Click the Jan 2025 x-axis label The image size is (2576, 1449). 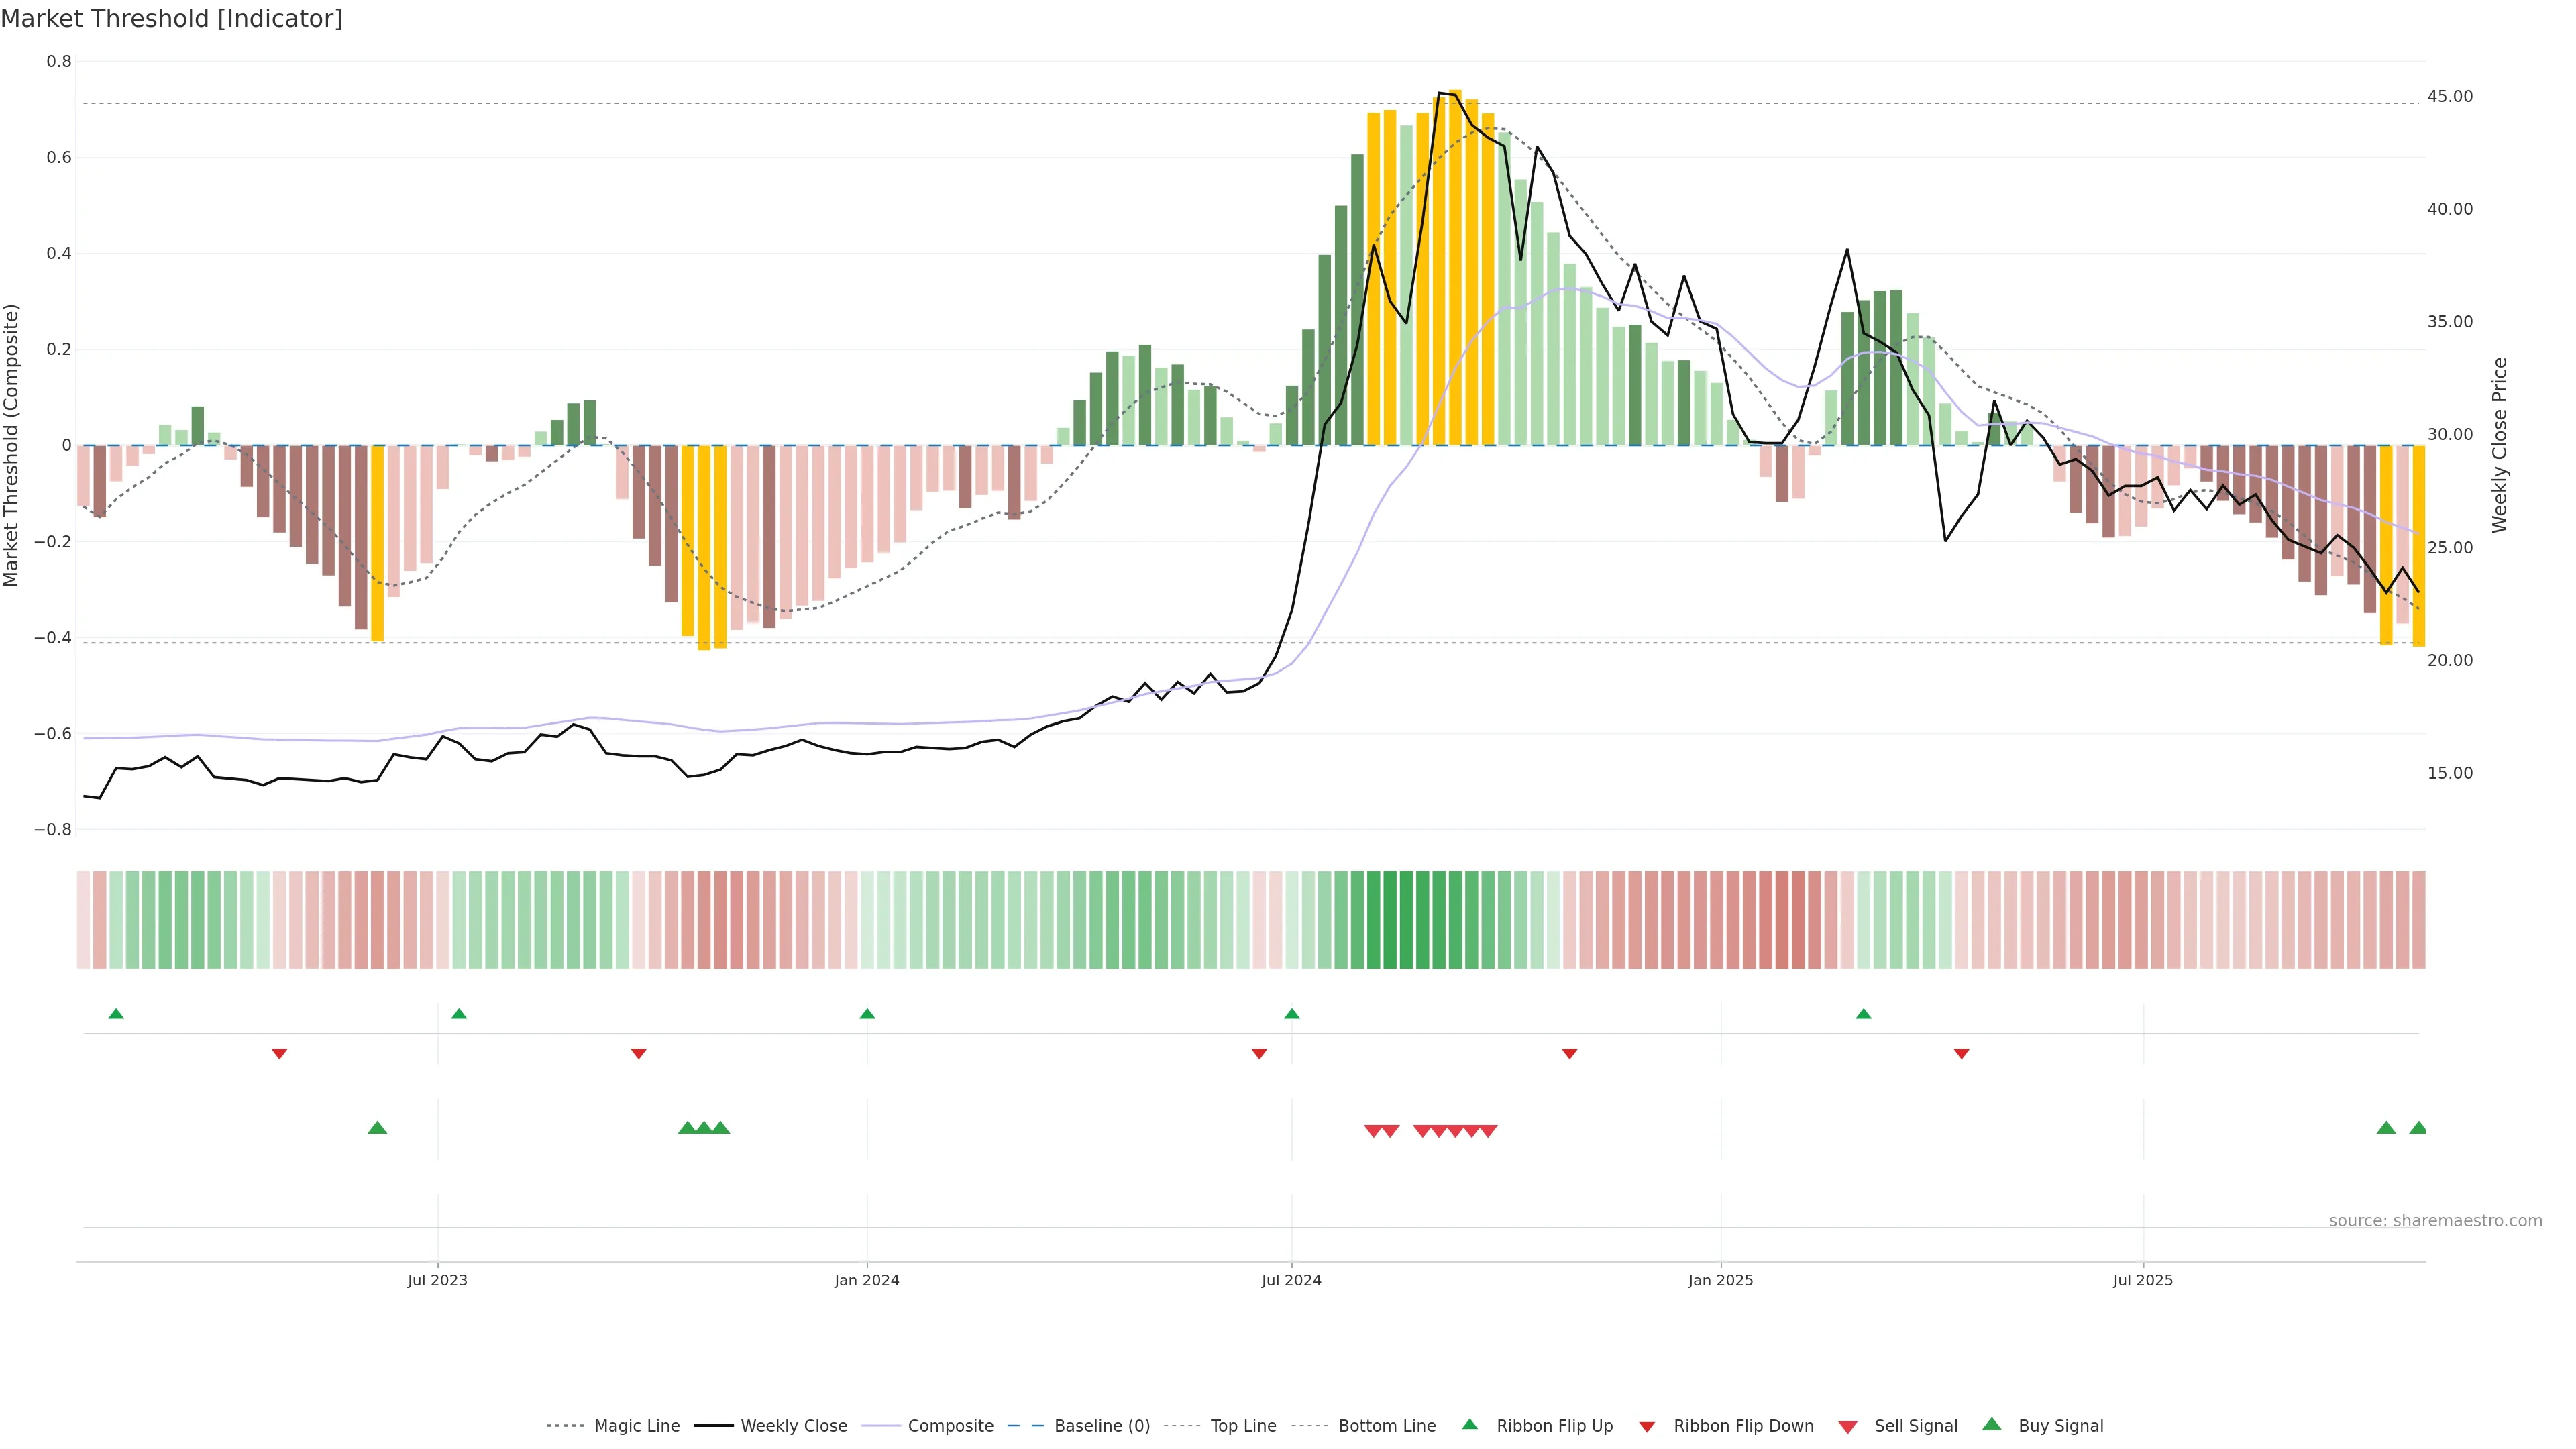[x=1720, y=1280]
